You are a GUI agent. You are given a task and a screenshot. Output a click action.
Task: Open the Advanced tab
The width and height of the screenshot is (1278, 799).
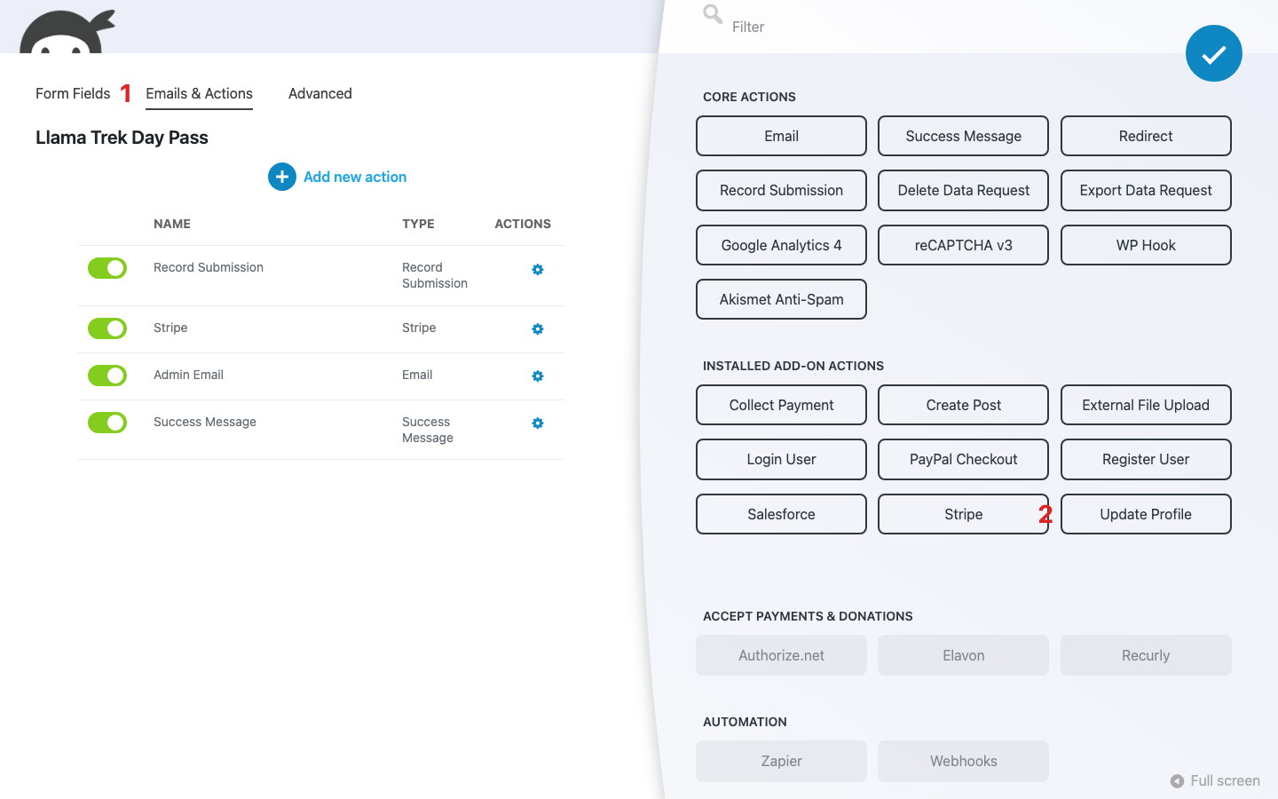(320, 93)
